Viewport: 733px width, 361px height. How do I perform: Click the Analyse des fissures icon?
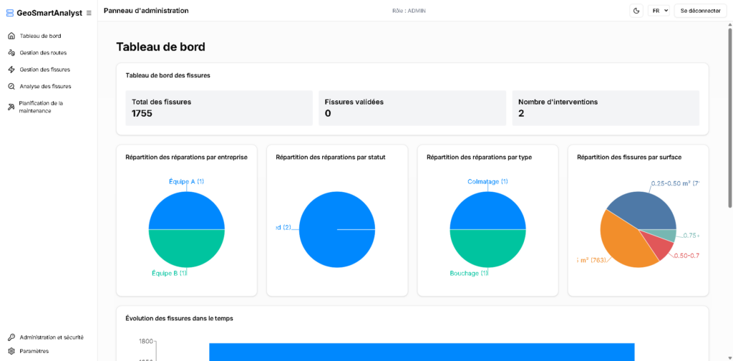pos(11,86)
